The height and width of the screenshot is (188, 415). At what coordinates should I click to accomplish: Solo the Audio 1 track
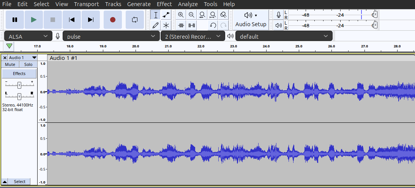pos(28,64)
